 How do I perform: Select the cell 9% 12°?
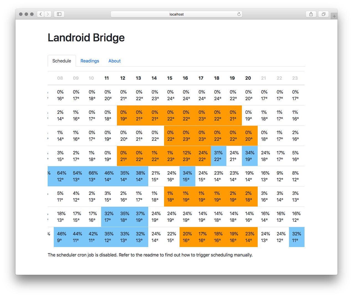281,176
